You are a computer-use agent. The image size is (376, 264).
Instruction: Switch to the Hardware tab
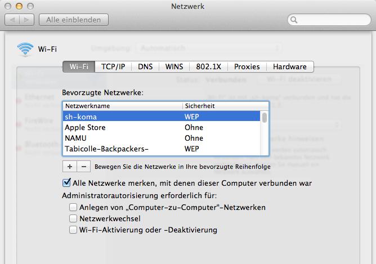[x=290, y=66]
